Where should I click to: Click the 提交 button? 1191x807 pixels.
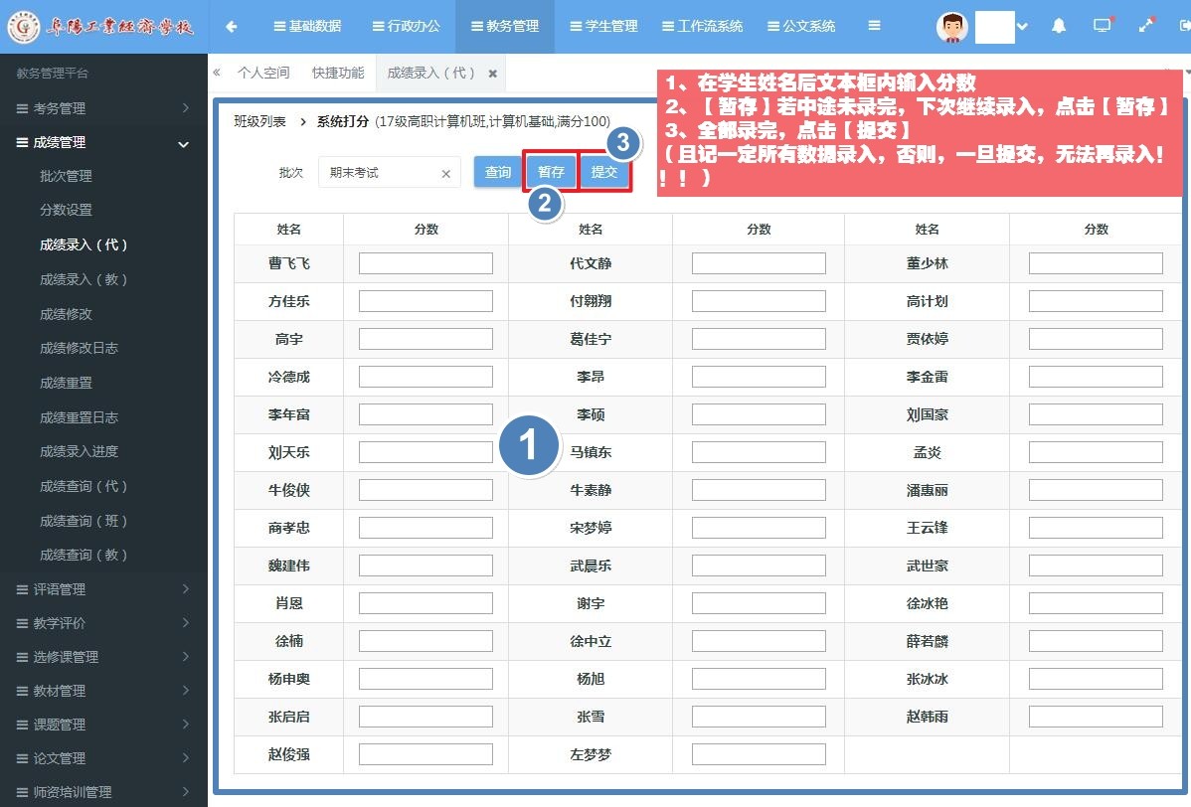tap(604, 172)
